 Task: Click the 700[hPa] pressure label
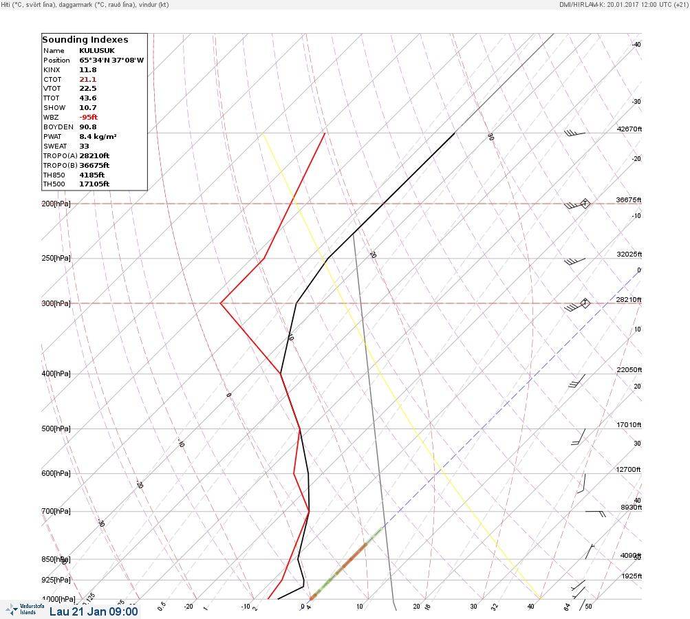pos(56,511)
